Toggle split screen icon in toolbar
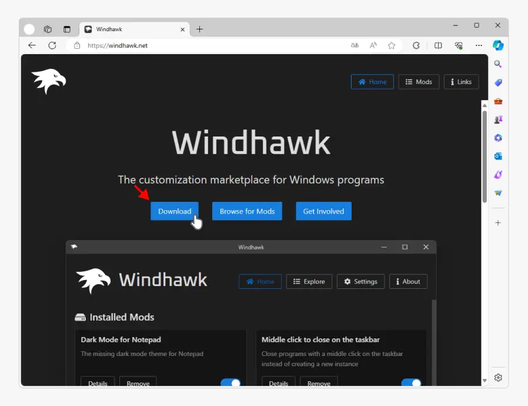 438,45
